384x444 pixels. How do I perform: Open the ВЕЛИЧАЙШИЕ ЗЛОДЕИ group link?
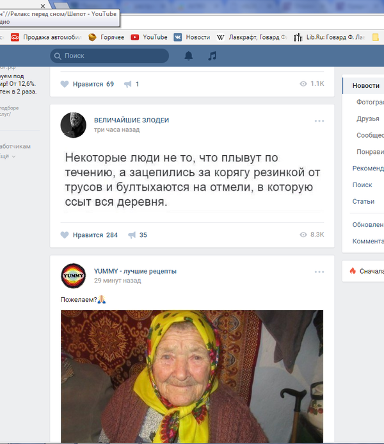(x=131, y=120)
